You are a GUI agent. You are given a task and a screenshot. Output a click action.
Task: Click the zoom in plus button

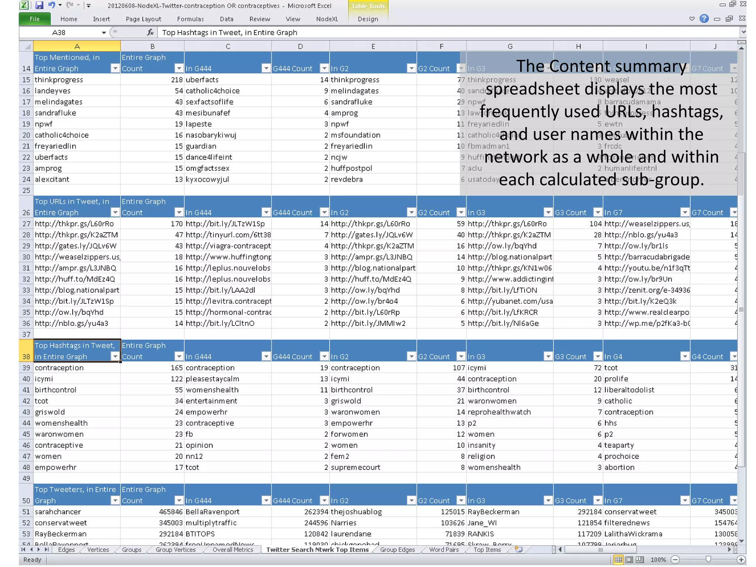click(741, 560)
